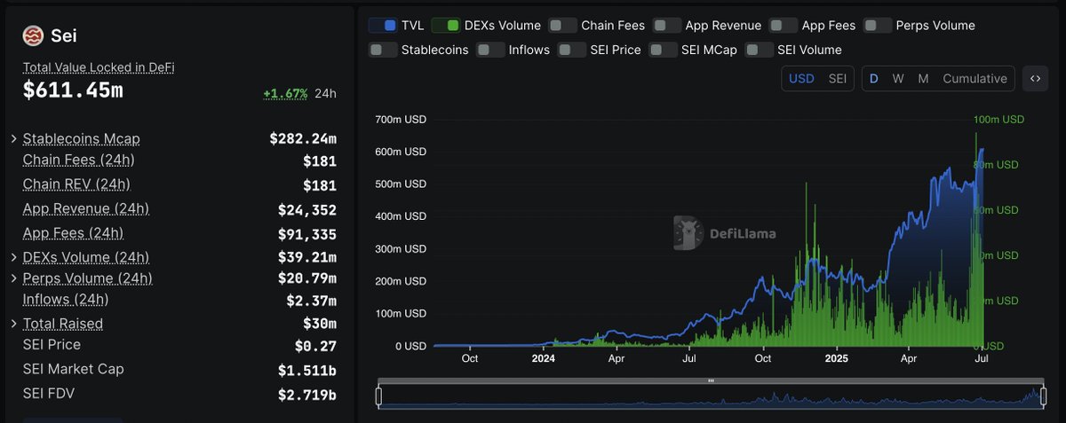Toggle the TVL chart series
The image size is (1066, 423).
[x=382, y=25]
